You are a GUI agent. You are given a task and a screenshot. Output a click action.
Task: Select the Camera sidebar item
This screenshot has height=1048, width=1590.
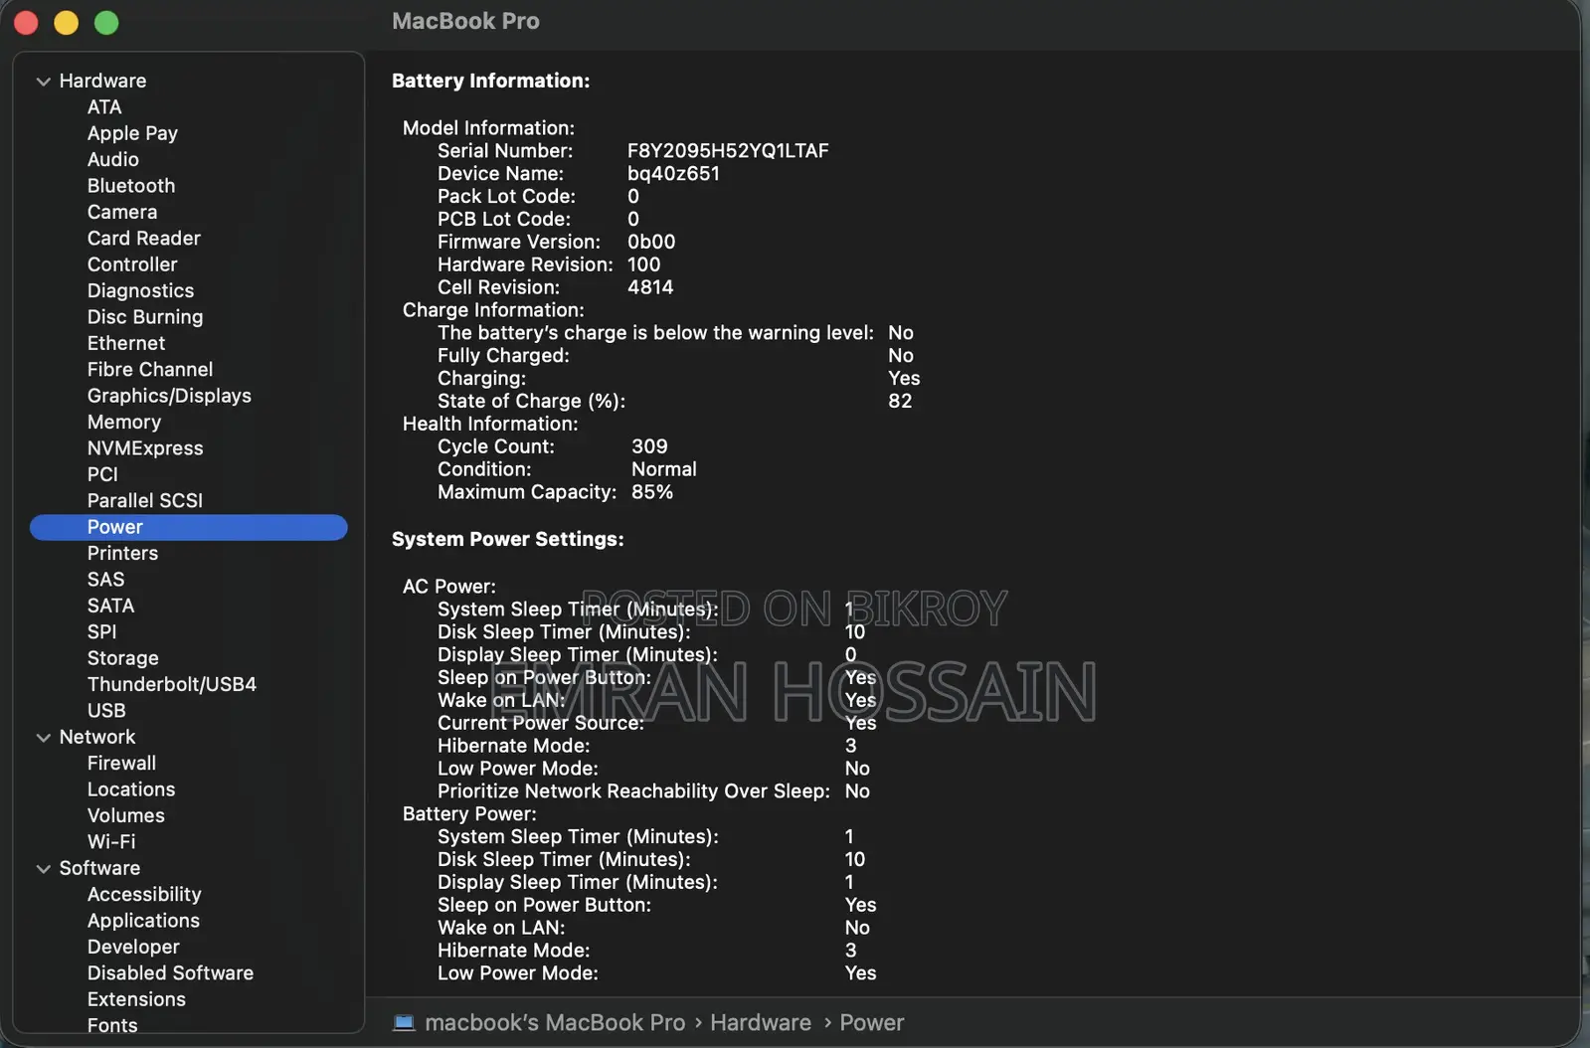[122, 212]
